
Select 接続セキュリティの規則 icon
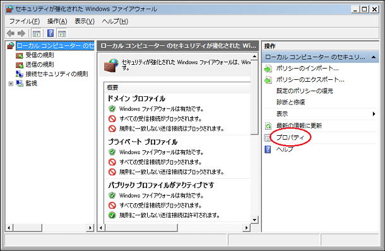pyautogui.click(x=20, y=74)
